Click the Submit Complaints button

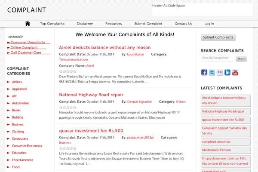pos(218,37)
